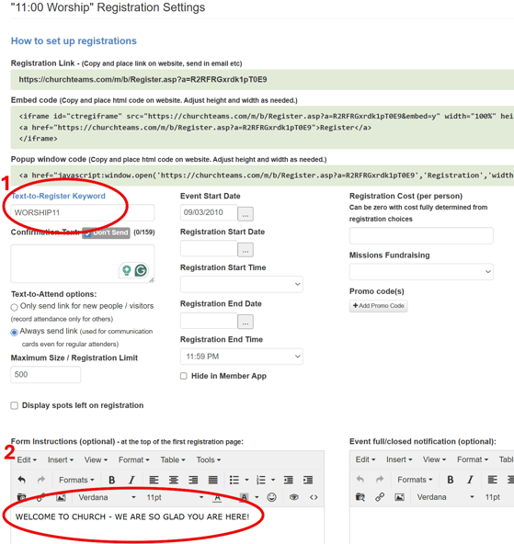Open Event Start Date calendar picker
The image size is (514, 544).
(x=246, y=214)
